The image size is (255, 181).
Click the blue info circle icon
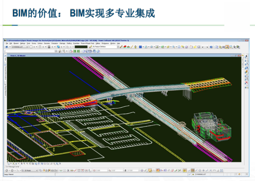point(179,47)
